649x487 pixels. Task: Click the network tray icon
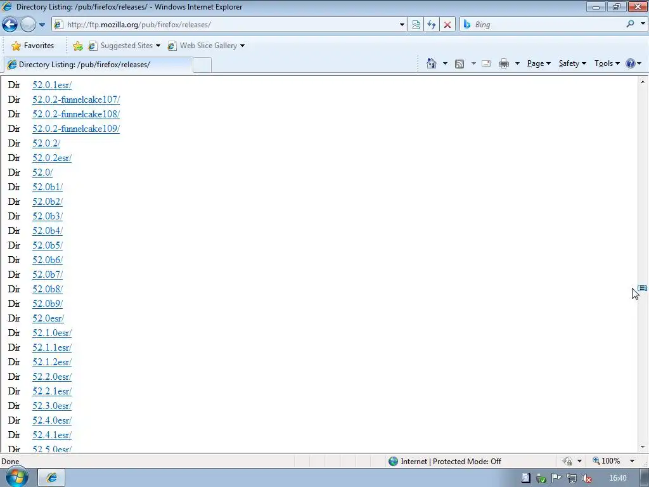point(572,478)
